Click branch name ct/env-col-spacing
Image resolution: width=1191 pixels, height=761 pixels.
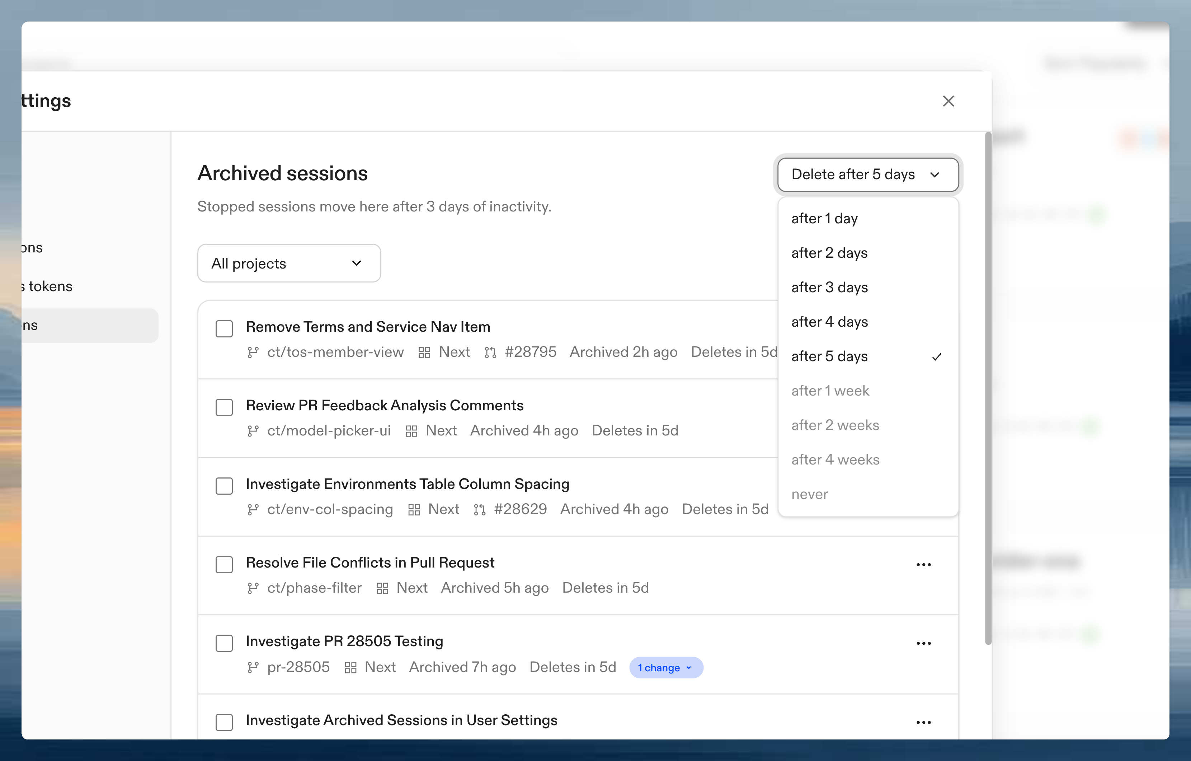330,510
